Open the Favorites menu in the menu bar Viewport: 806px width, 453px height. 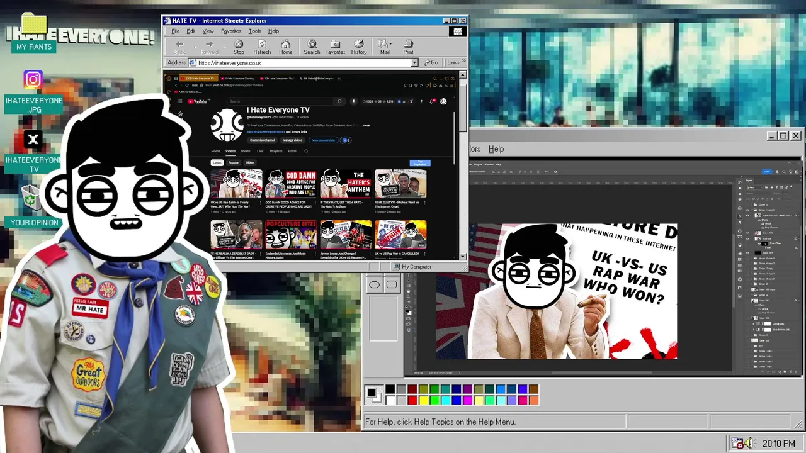[230, 31]
